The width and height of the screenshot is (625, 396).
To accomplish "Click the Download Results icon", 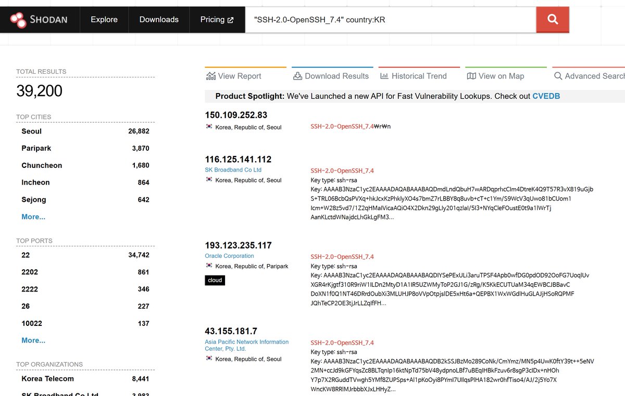I will 298,76.
